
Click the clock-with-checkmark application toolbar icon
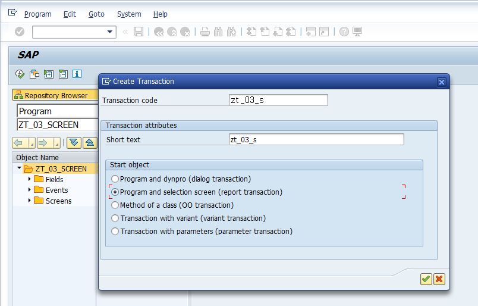click(x=20, y=74)
